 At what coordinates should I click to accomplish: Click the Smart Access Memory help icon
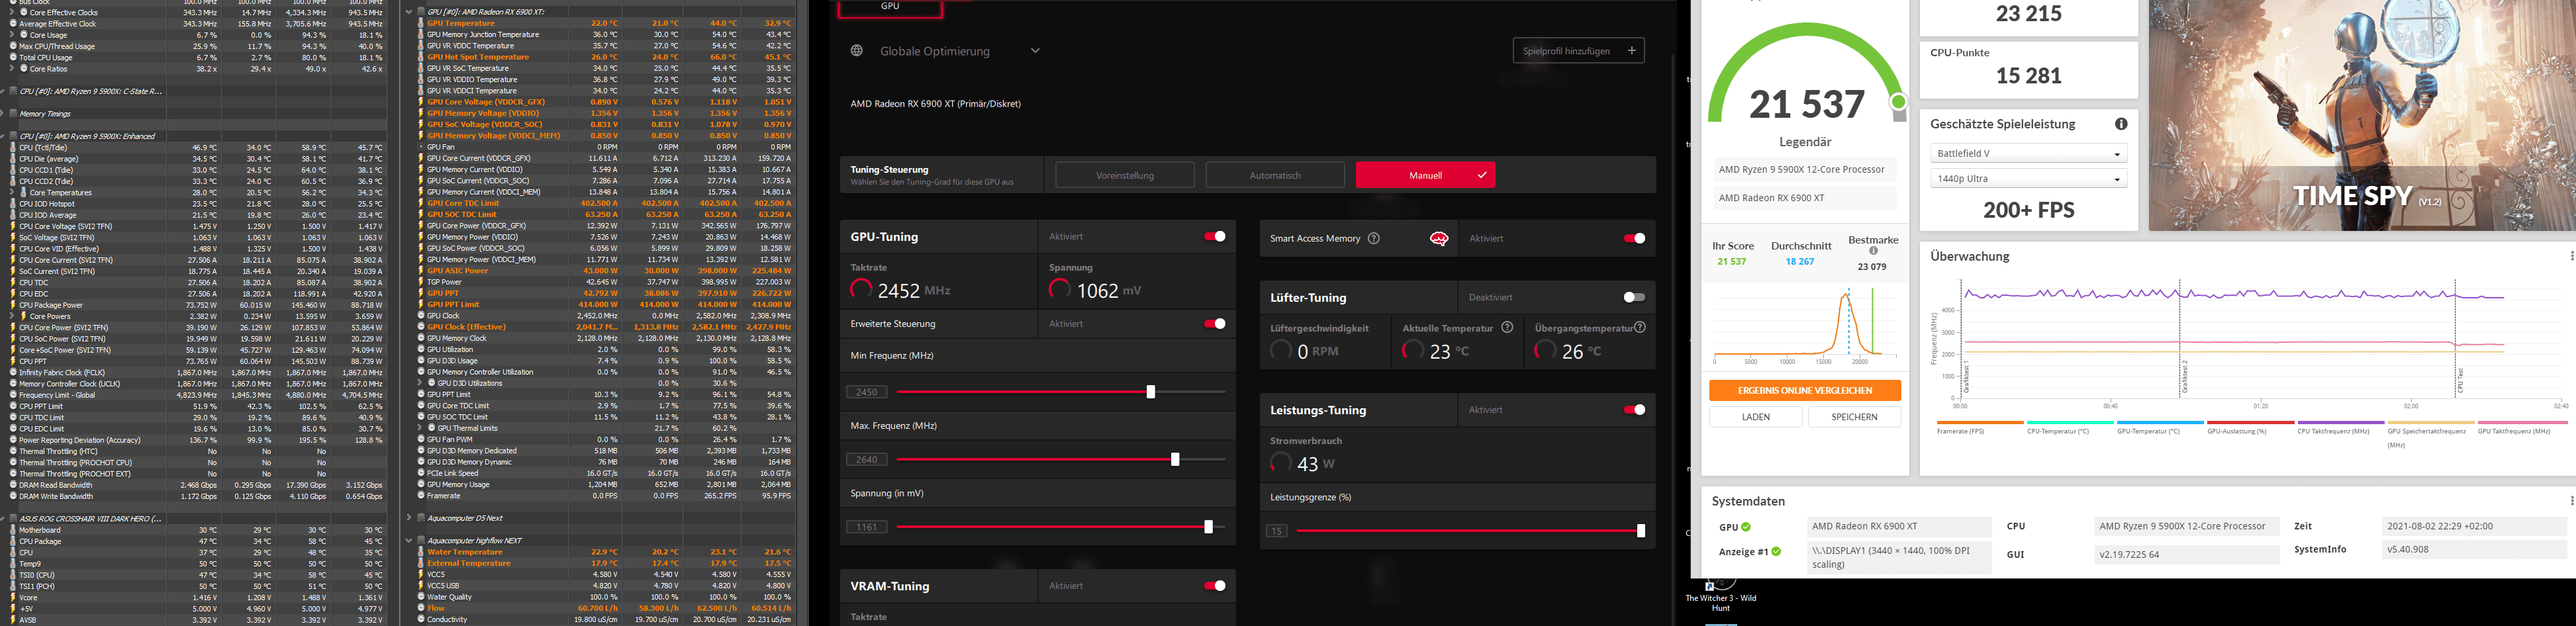pyautogui.click(x=1374, y=238)
